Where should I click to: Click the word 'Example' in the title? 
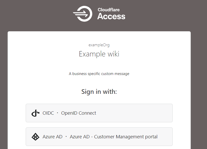[x=92, y=54]
